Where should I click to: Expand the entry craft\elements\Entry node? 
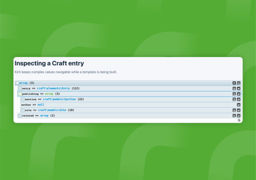[20, 89]
